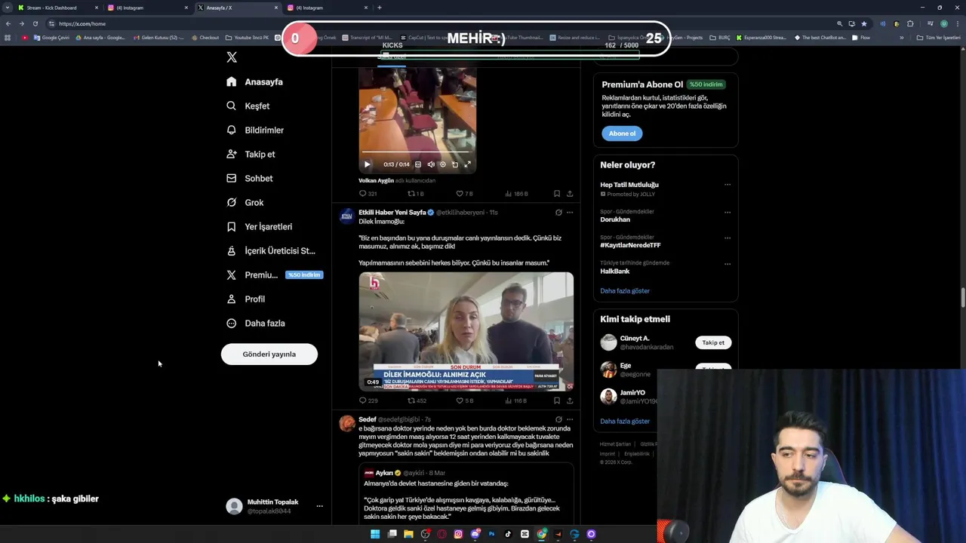The image size is (966, 543).
Task: Open Yer İşaretleri bookmarks
Action: coord(259,226)
